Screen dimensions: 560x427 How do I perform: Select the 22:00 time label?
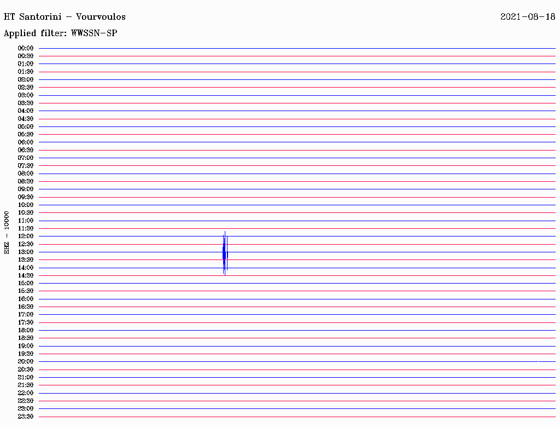coord(26,393)
